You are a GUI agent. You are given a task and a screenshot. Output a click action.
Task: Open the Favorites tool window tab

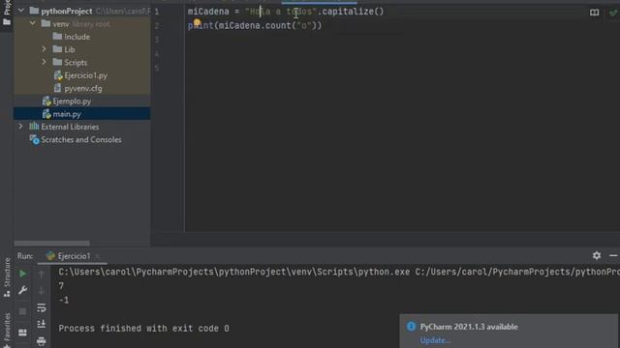7,330
